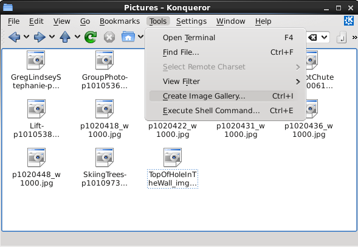The image size is (358, 247).
Task: Maximize the Konqueror window
Action: (339, 8)
